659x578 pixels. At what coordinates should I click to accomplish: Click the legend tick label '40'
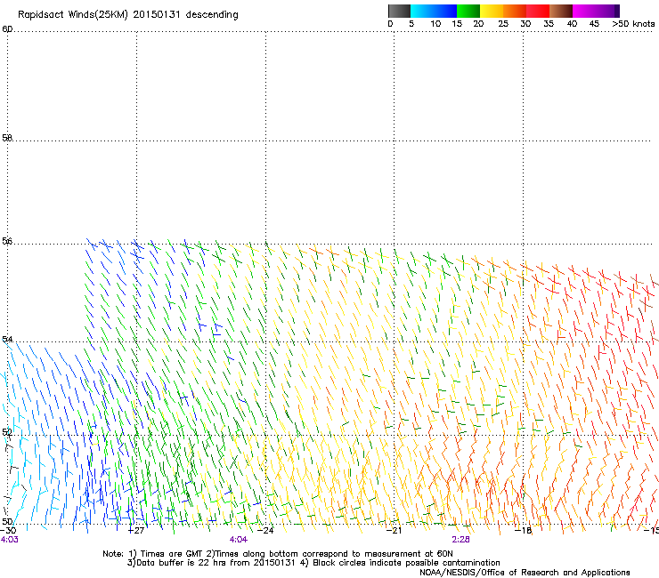[x=572, y=24]
